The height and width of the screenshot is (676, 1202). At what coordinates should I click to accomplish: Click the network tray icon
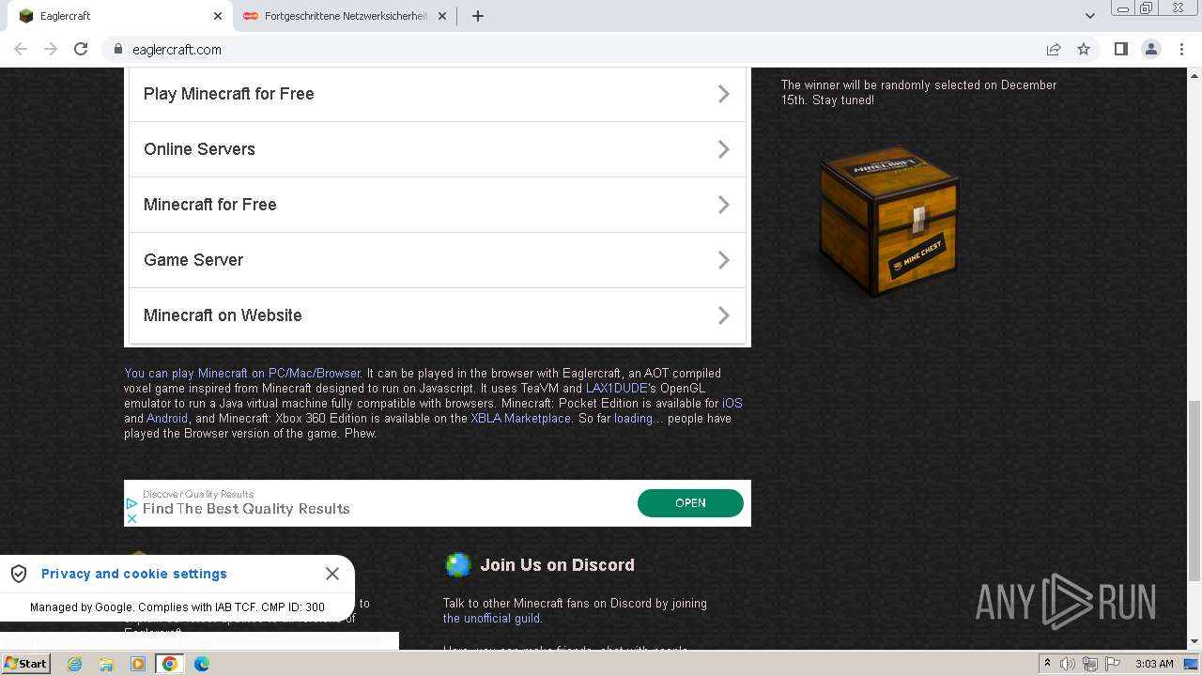pyautogui.click(x=1090, y=664)
